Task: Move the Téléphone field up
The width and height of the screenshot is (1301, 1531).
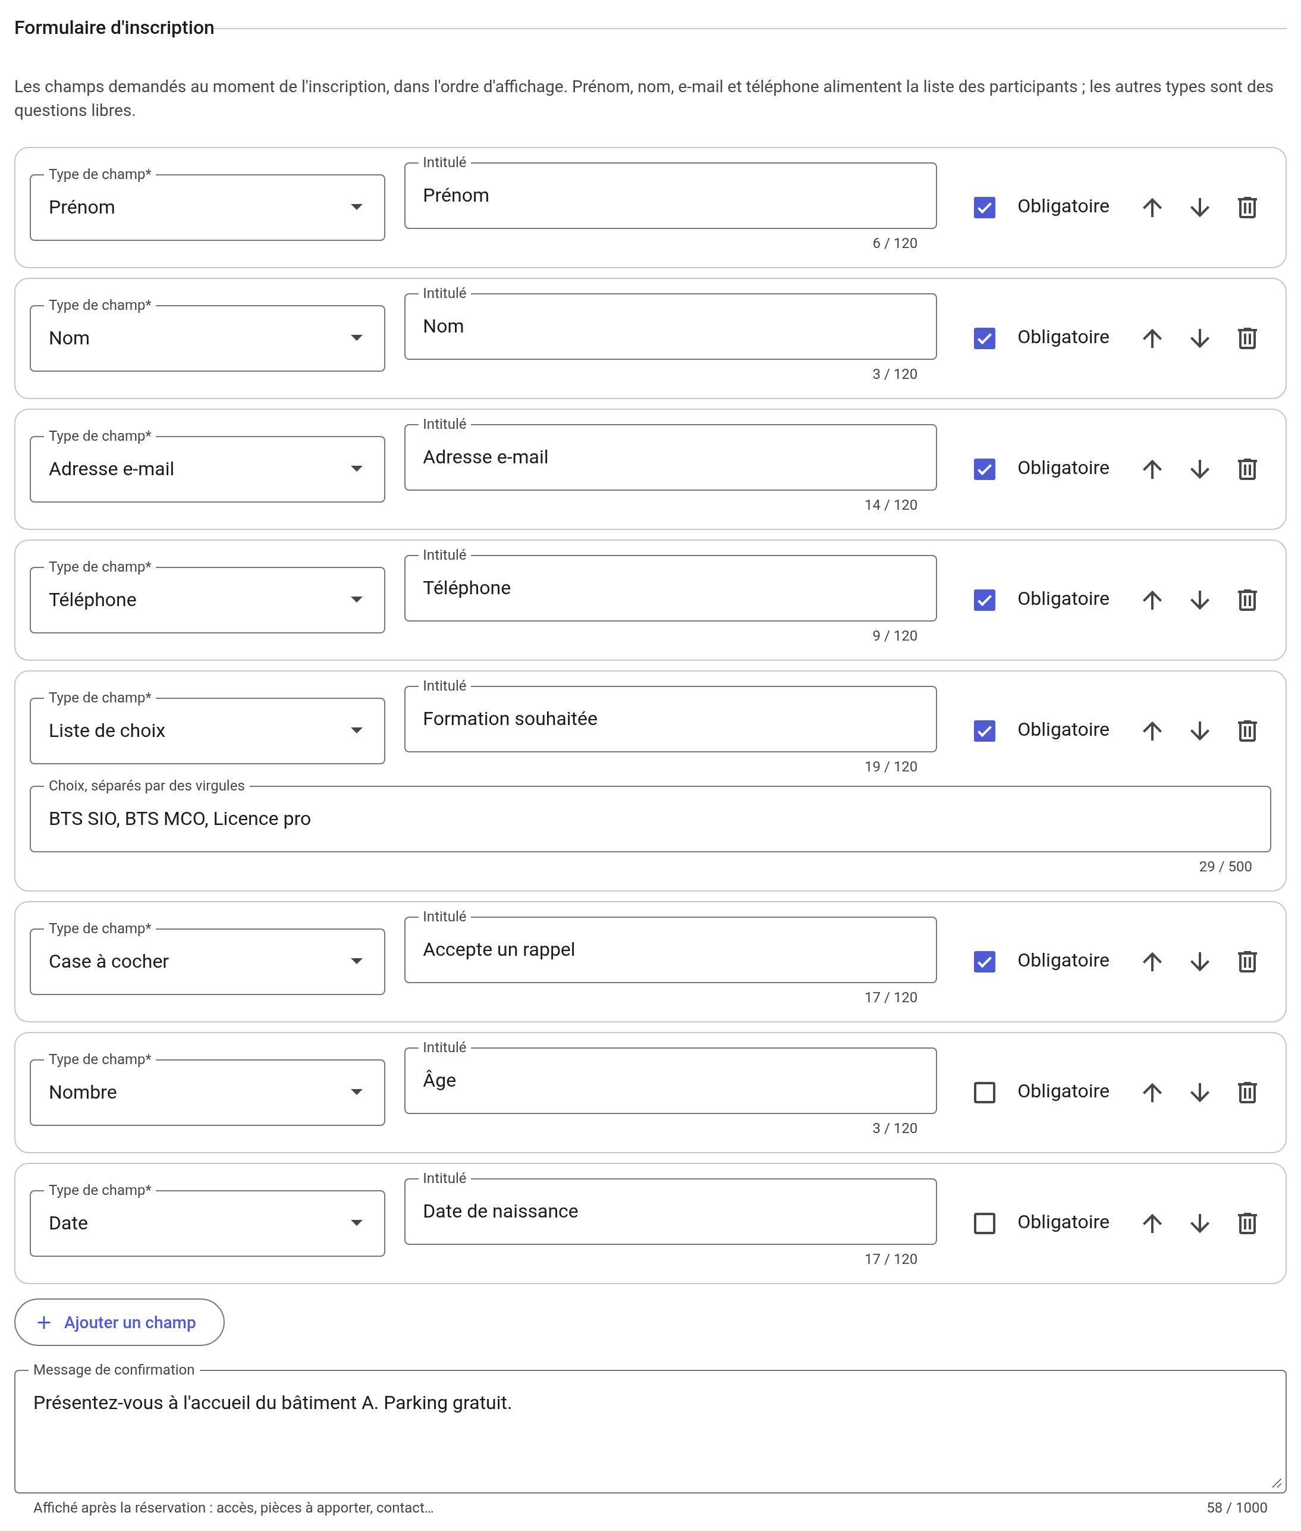Action: coord(1152,600)
